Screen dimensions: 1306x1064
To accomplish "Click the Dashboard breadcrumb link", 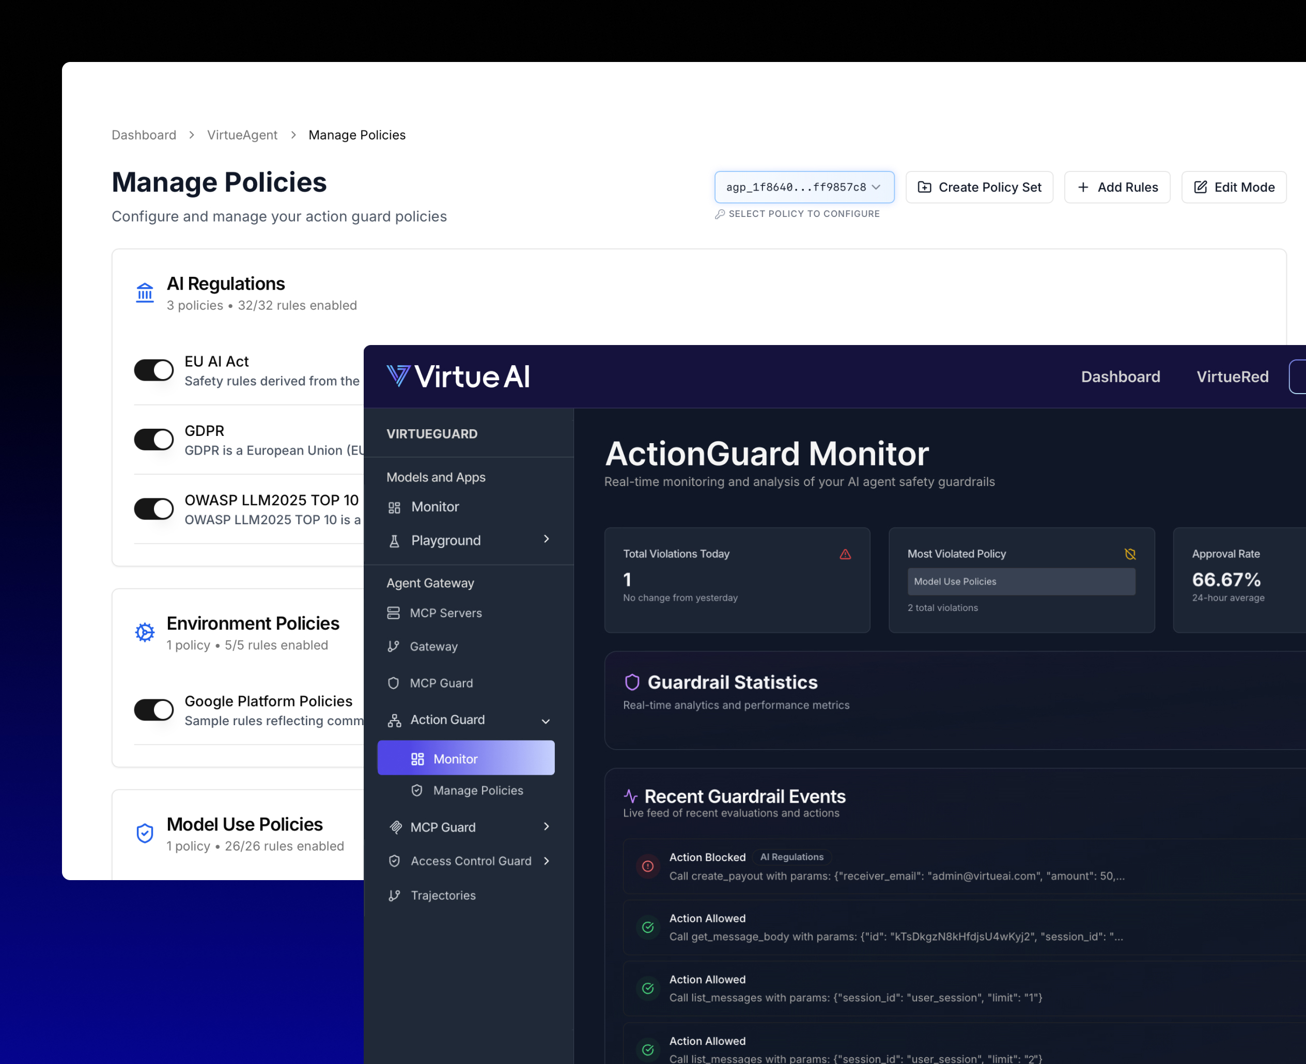I will click(x=144, y=135).
